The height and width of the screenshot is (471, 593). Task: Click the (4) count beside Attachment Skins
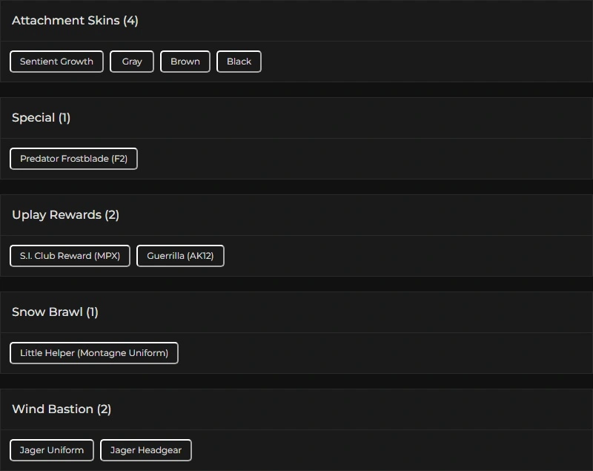click(x=131, y=21)
